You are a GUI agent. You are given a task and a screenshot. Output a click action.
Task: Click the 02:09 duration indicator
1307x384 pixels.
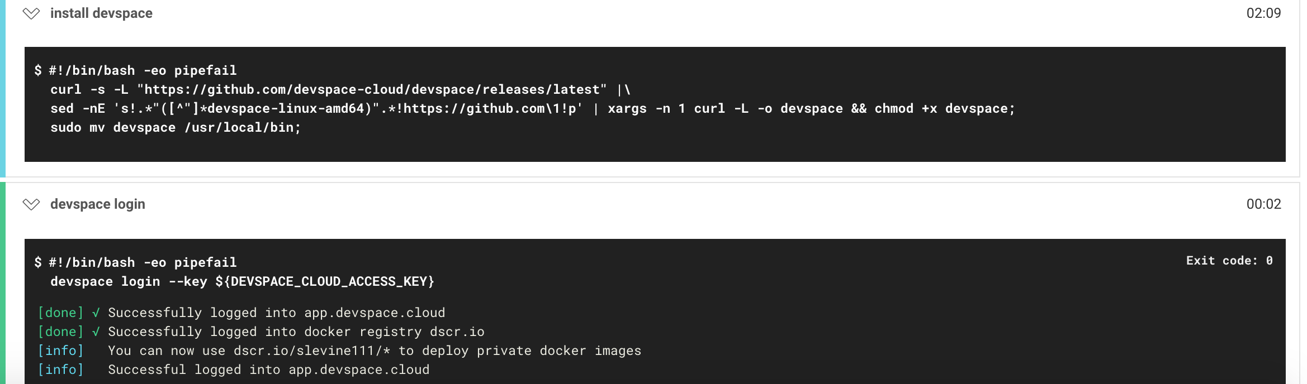pyautogui.click(x=1268, y=13)
